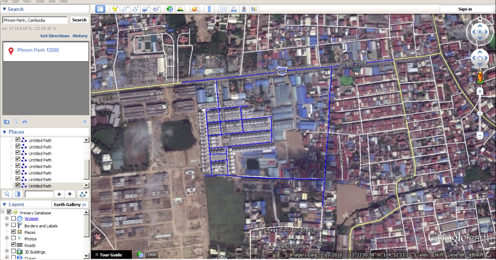Toggle sunlight across the landscape

180,9
